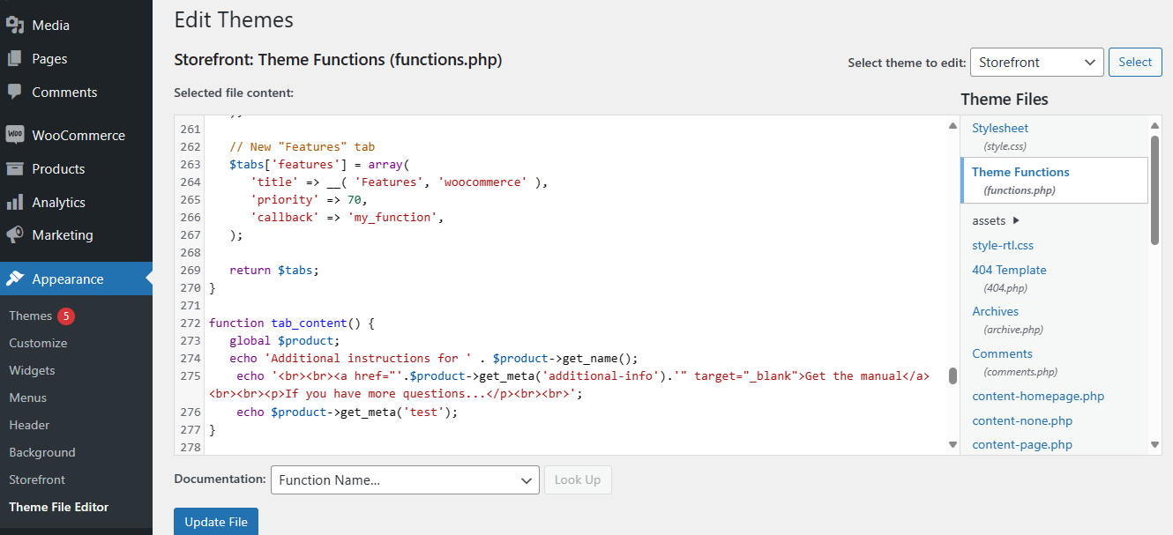
Task: Click the Analytics bar chart icon
Action: pos(14,202)
